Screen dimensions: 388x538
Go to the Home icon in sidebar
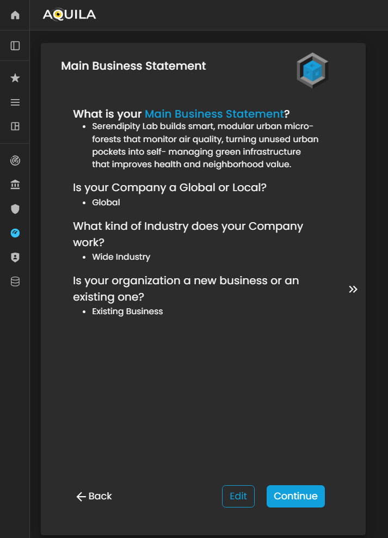pyautogui.click(x=15, y=15)
